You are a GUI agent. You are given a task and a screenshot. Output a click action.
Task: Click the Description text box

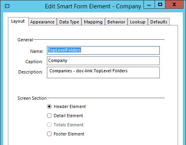click(x=103, y=72)
